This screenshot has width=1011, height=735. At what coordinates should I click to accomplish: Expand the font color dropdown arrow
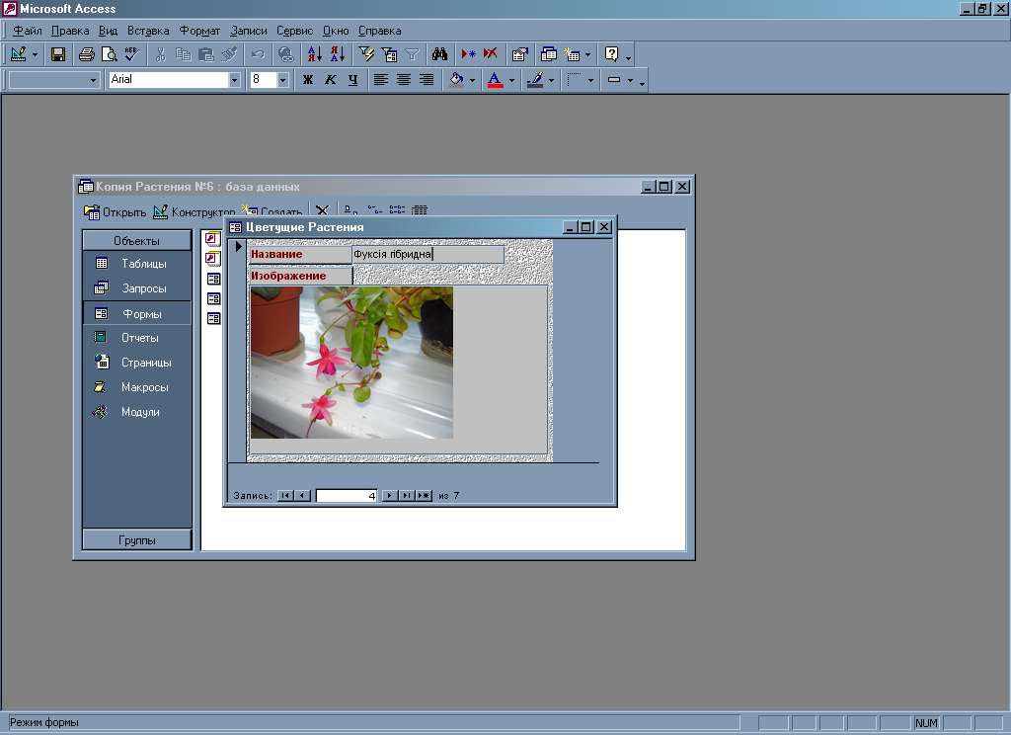point(512,80)
